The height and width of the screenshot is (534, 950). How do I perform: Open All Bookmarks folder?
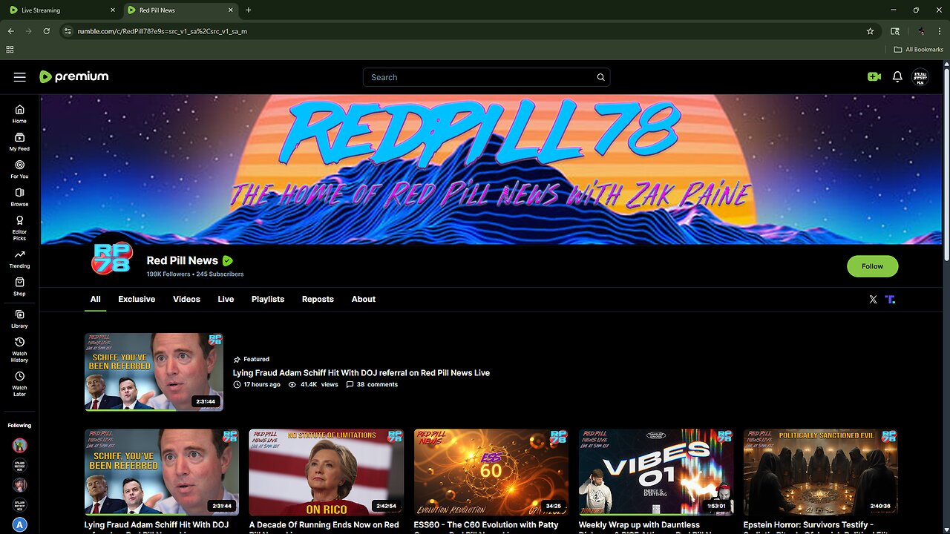(918, 49)
